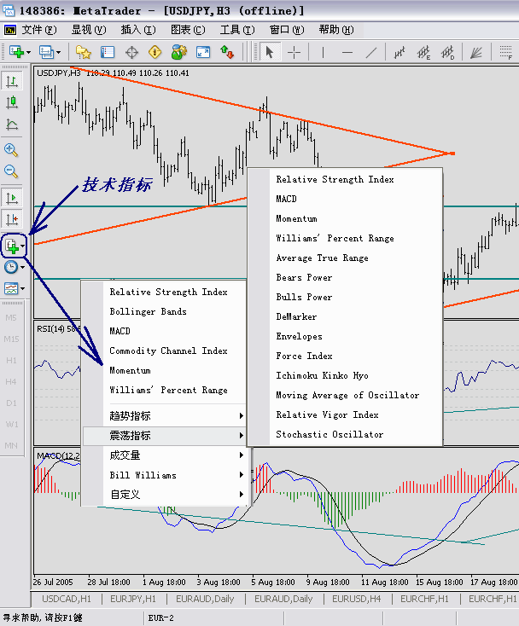Switch to line chart icon
519x626 pixels.
pos(12,125)
